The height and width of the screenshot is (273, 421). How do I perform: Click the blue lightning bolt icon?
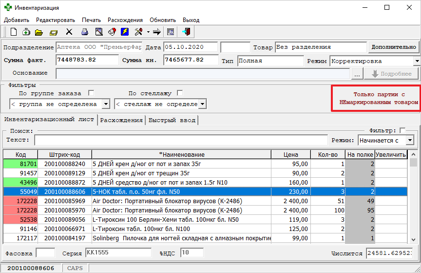click(x=125, y=32)
